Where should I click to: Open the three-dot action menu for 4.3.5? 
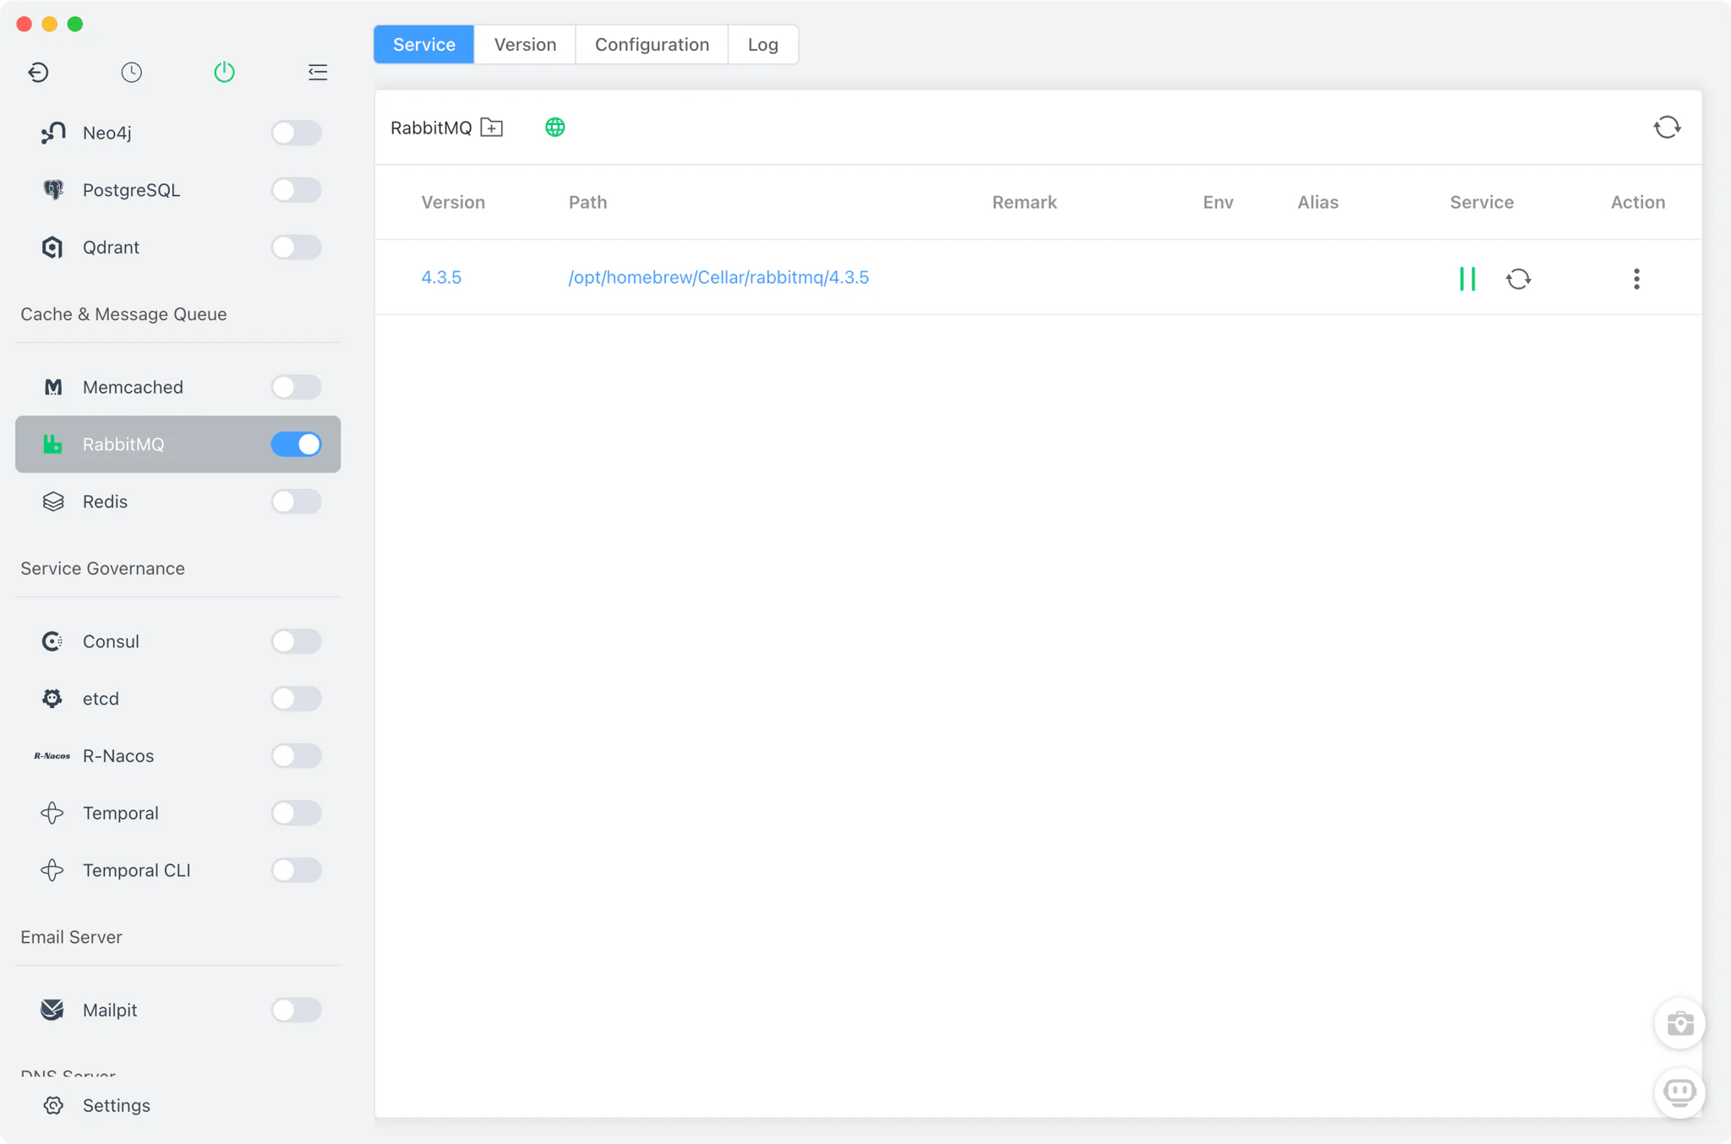(x=1636, y=279)
